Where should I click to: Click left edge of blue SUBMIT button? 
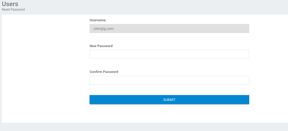coord(91,100)
